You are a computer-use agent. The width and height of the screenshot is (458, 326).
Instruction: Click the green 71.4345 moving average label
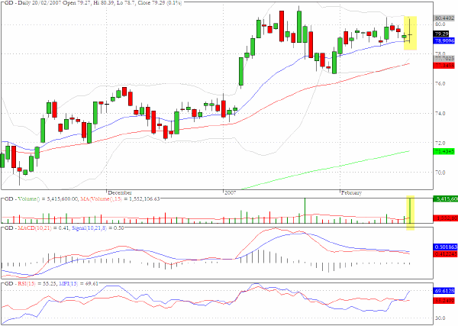pos(444,151)
